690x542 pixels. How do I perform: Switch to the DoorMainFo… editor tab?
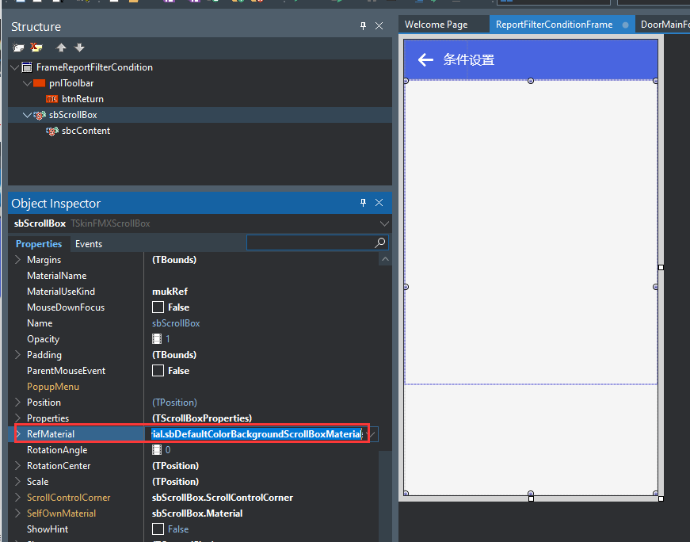pos(665,25)
